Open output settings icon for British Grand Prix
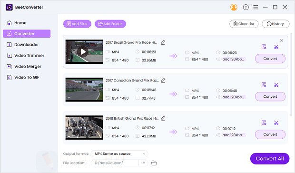 (x=264, y=123)
